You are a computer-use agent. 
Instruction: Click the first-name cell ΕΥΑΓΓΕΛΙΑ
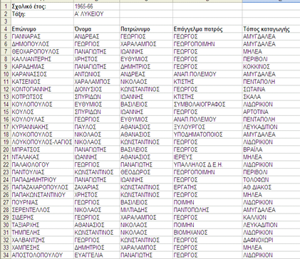(x=96, y=255)
